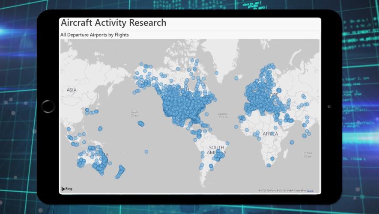Click the AFRICA label on the map
Screen dimensions: 379x214
270,134
